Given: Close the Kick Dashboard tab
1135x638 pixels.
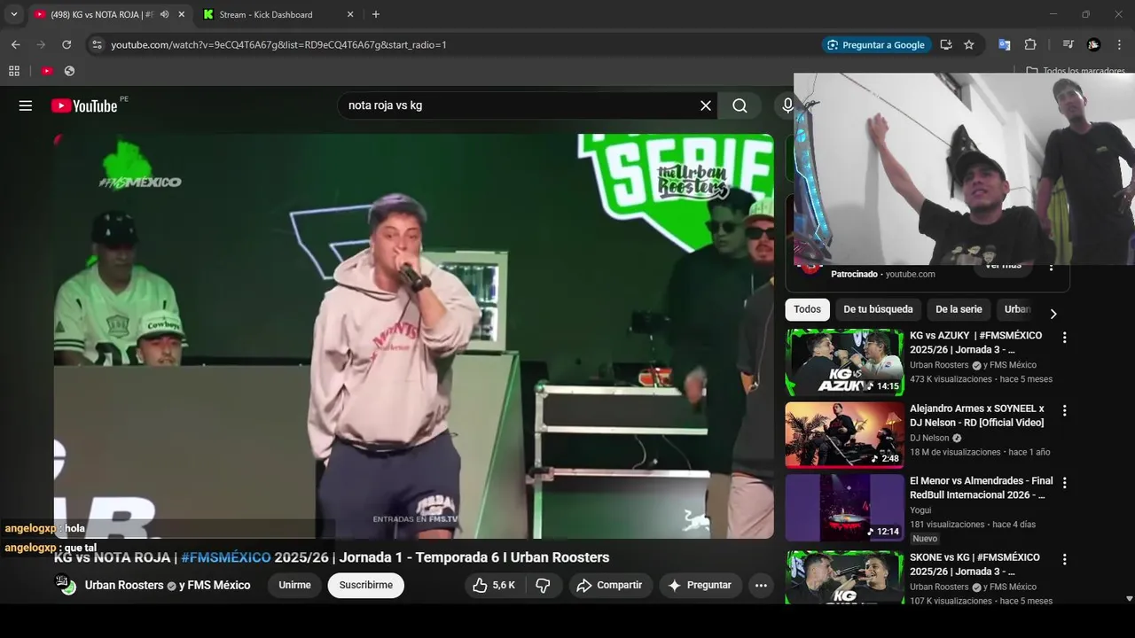Looking at the screenshot, I should click(x=350, y=14).
